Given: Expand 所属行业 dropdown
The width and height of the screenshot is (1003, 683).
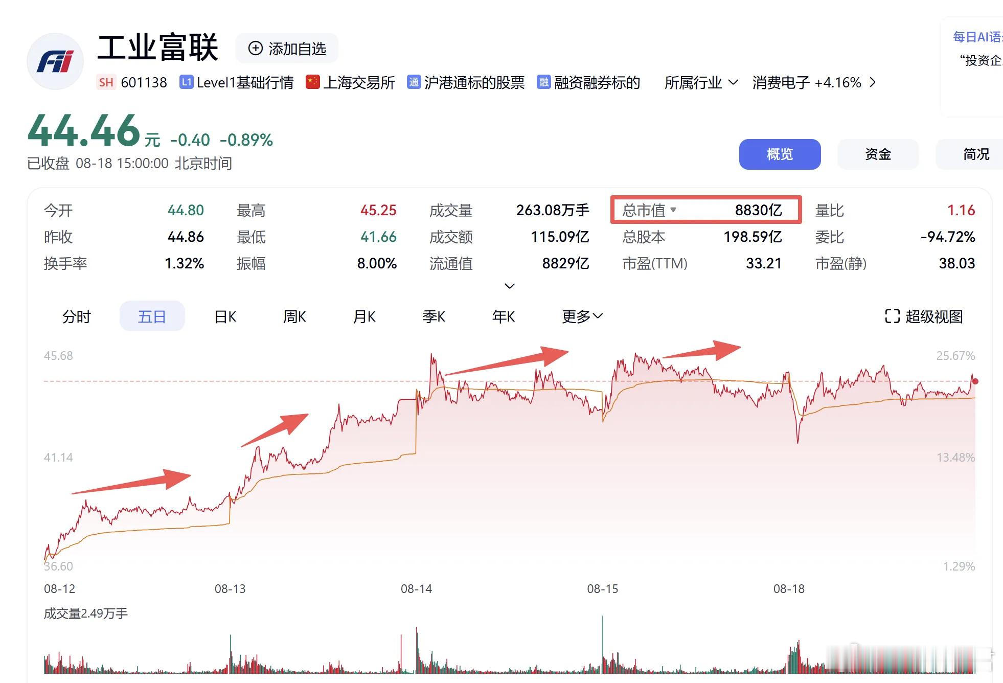Looking at the screenshot, I should [x=701, y=82].
